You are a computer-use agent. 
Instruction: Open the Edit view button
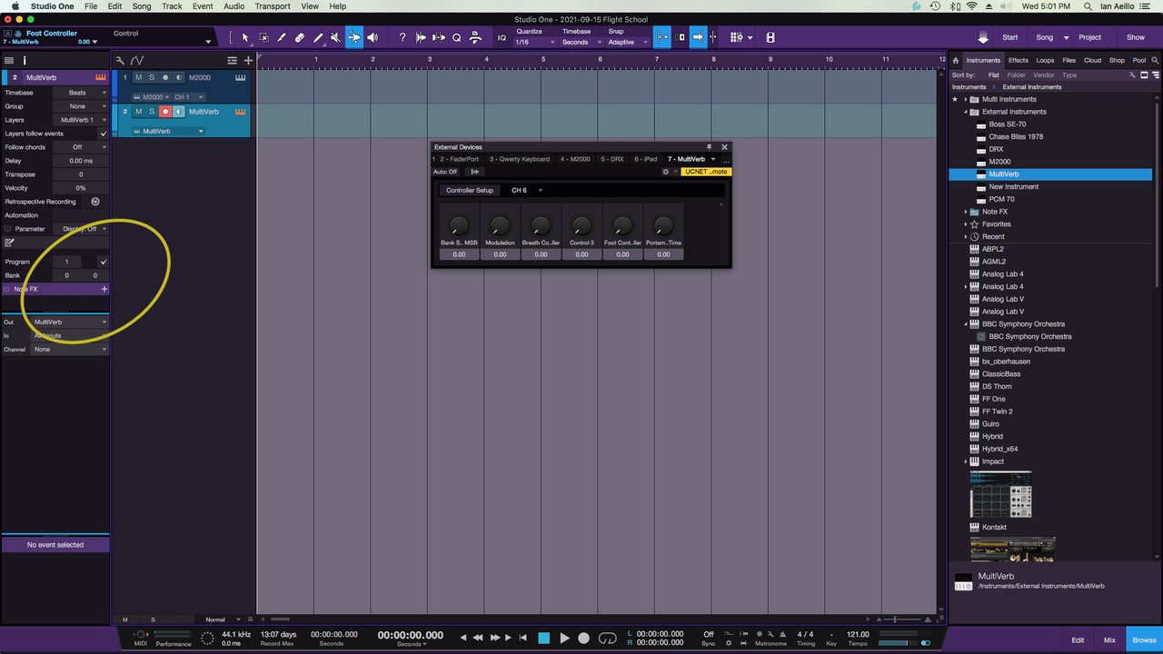tap(1078, 640)
